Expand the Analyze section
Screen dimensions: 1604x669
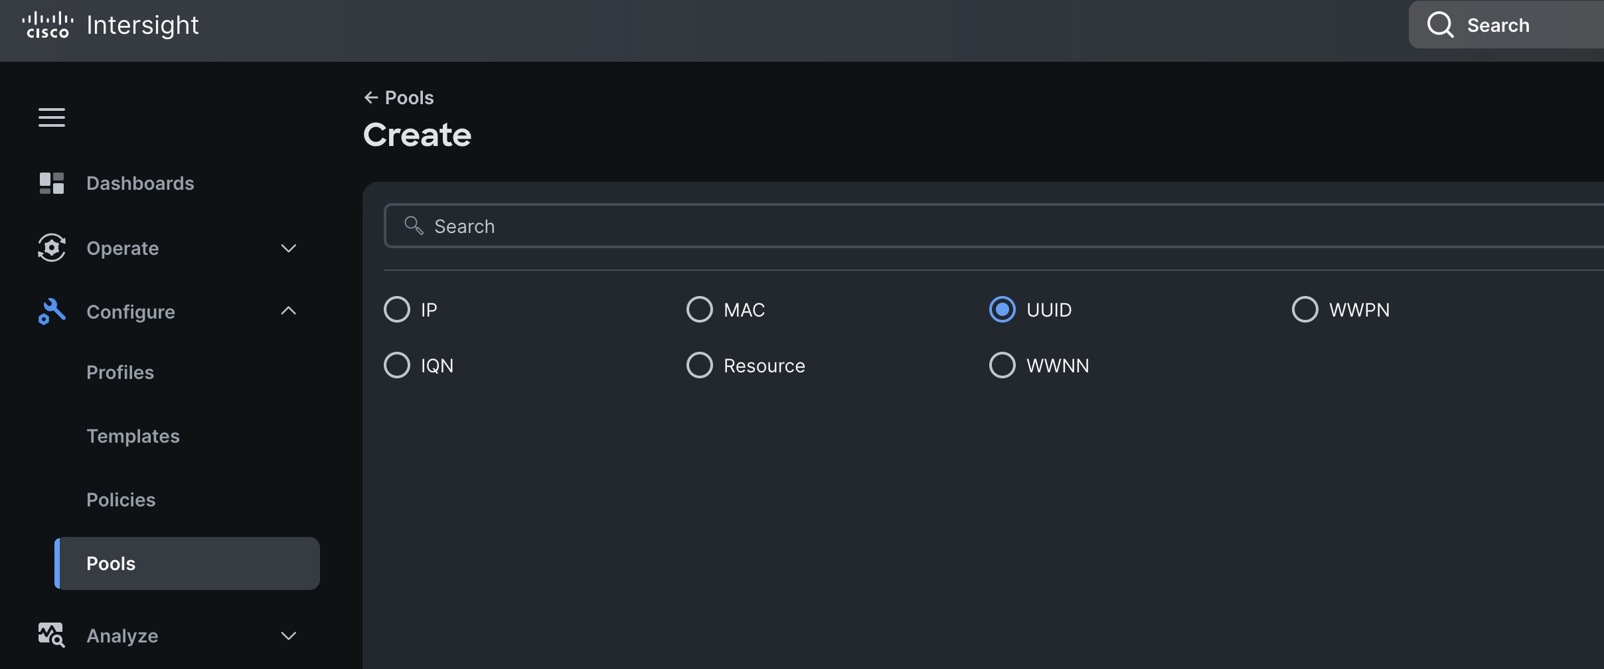(288, 635)
